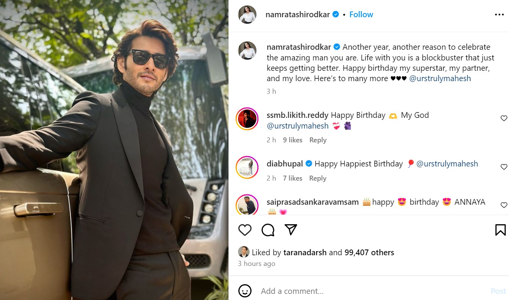
Task: Open taranadarsh's profile from the likes line
Action: 305,253
